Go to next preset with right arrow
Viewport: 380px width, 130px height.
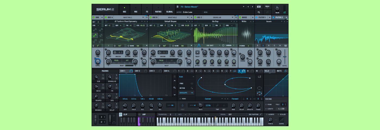coord(252,7)
